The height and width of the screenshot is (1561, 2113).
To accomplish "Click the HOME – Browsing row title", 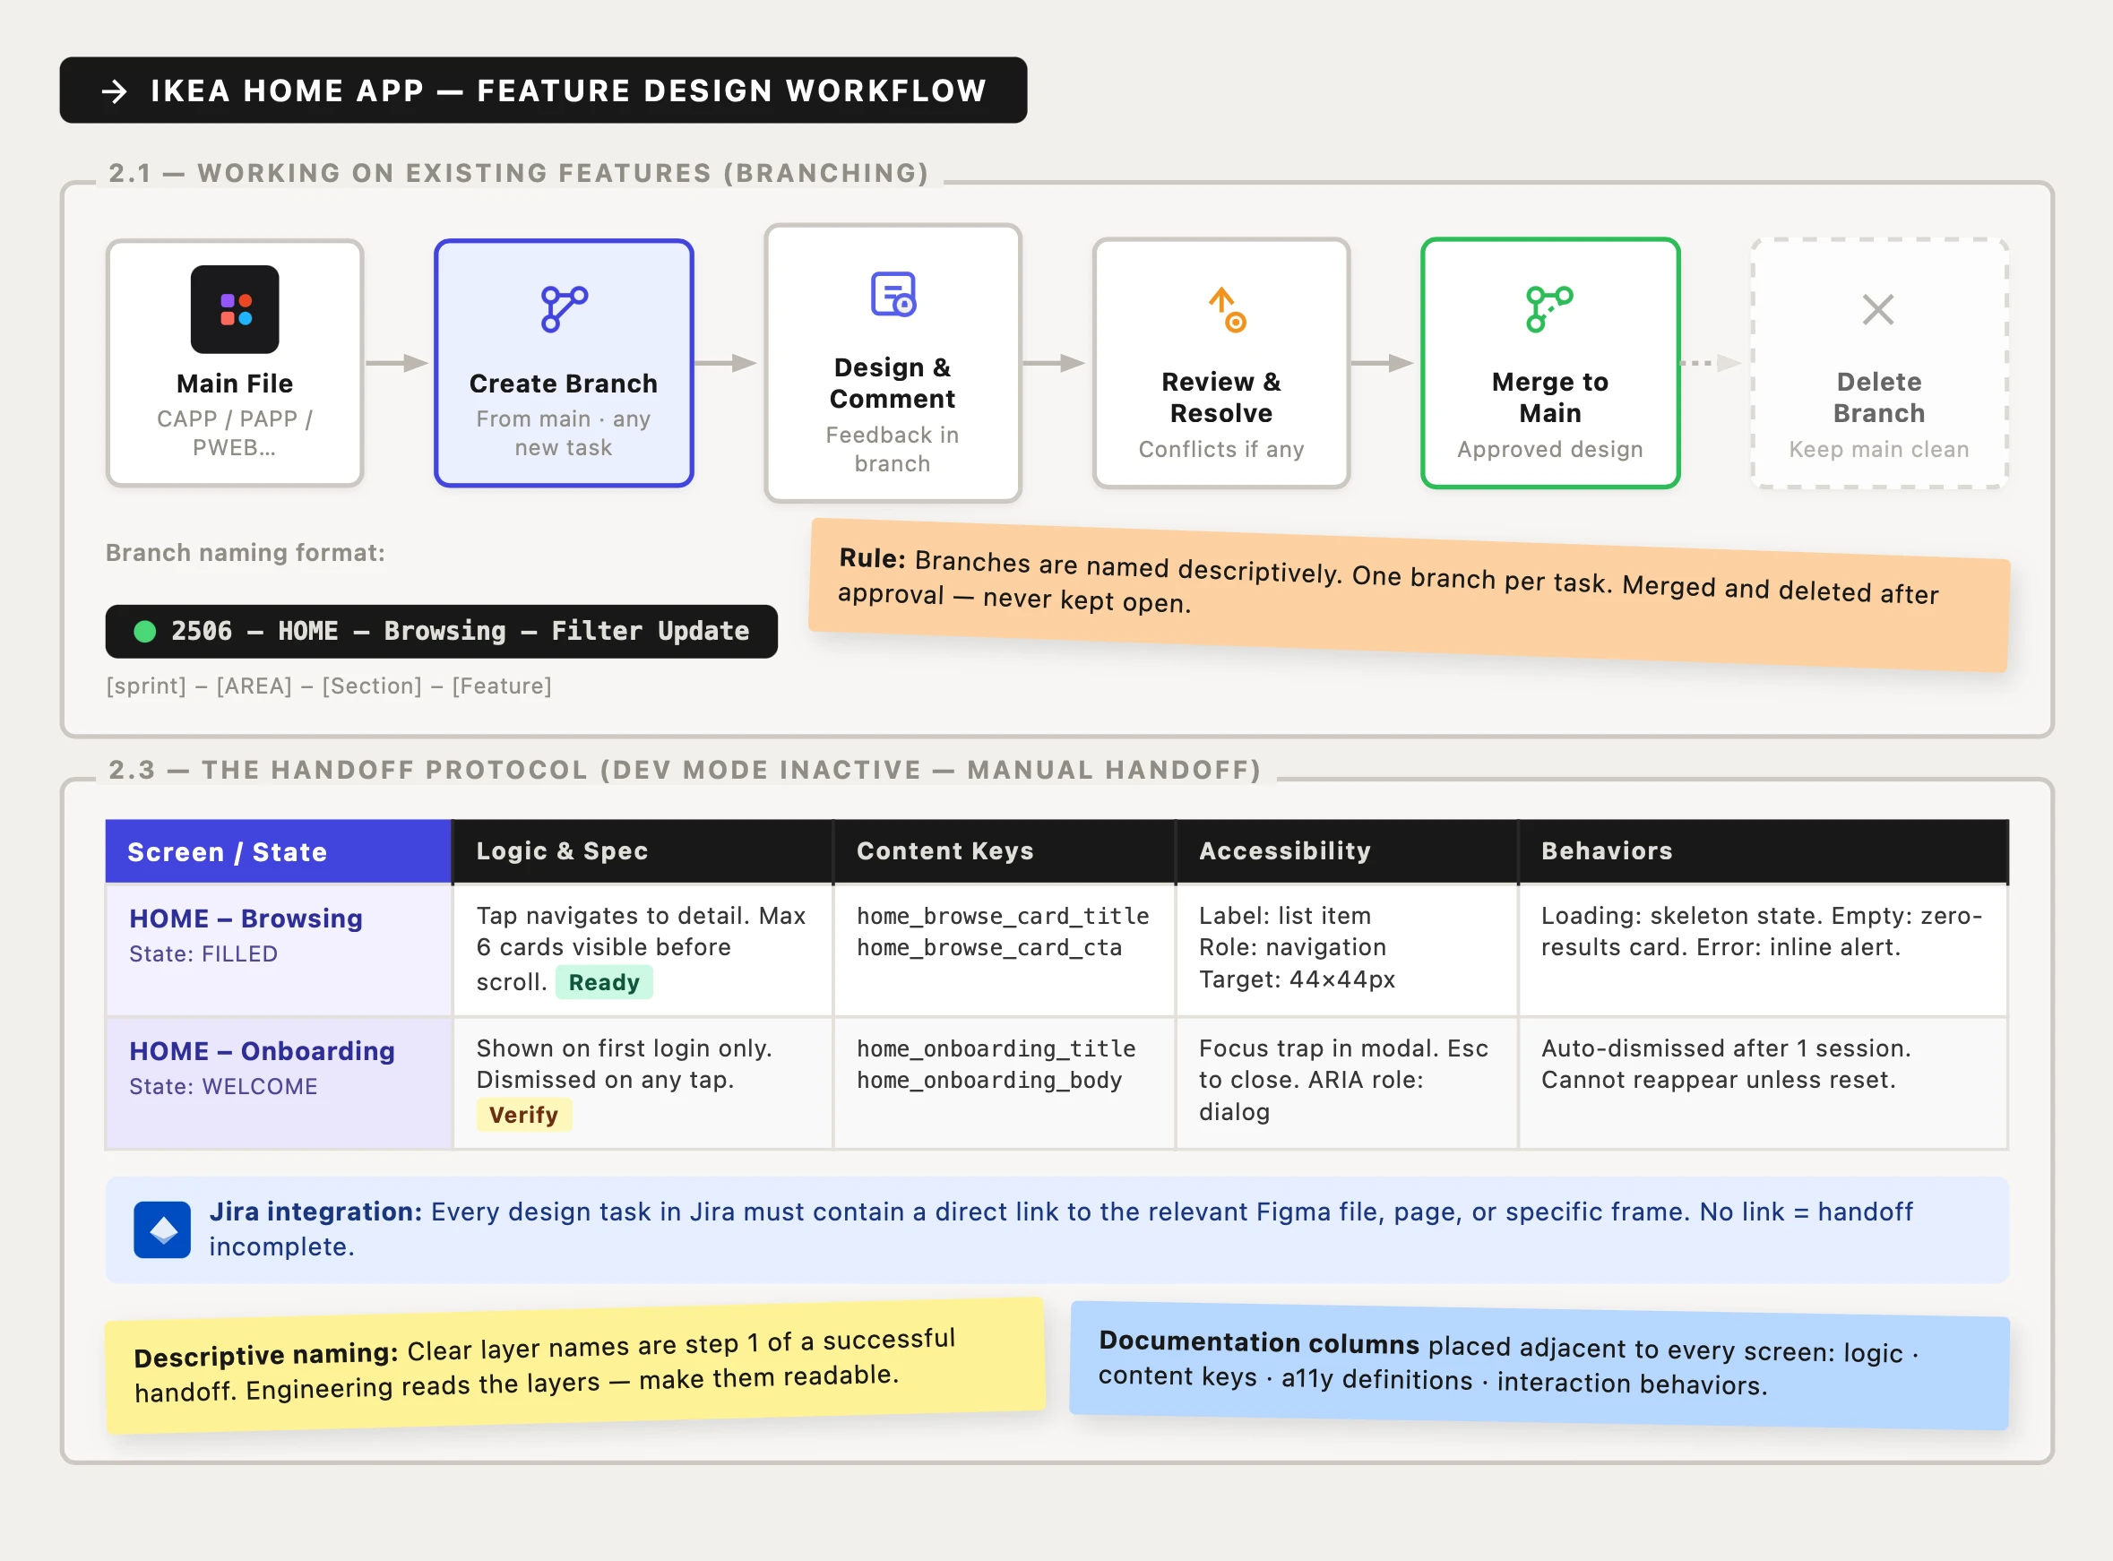I will point(246,918).
